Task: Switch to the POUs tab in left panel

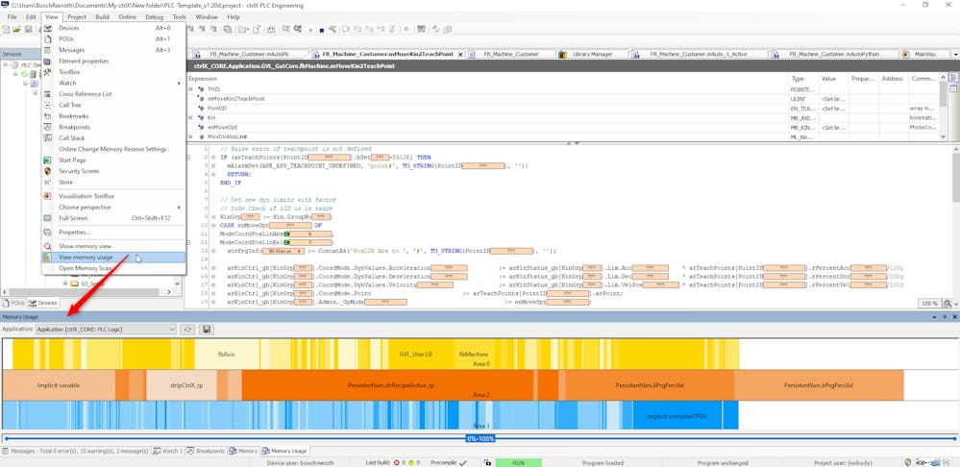Action: pyautogui.click(x=15, y=303)
